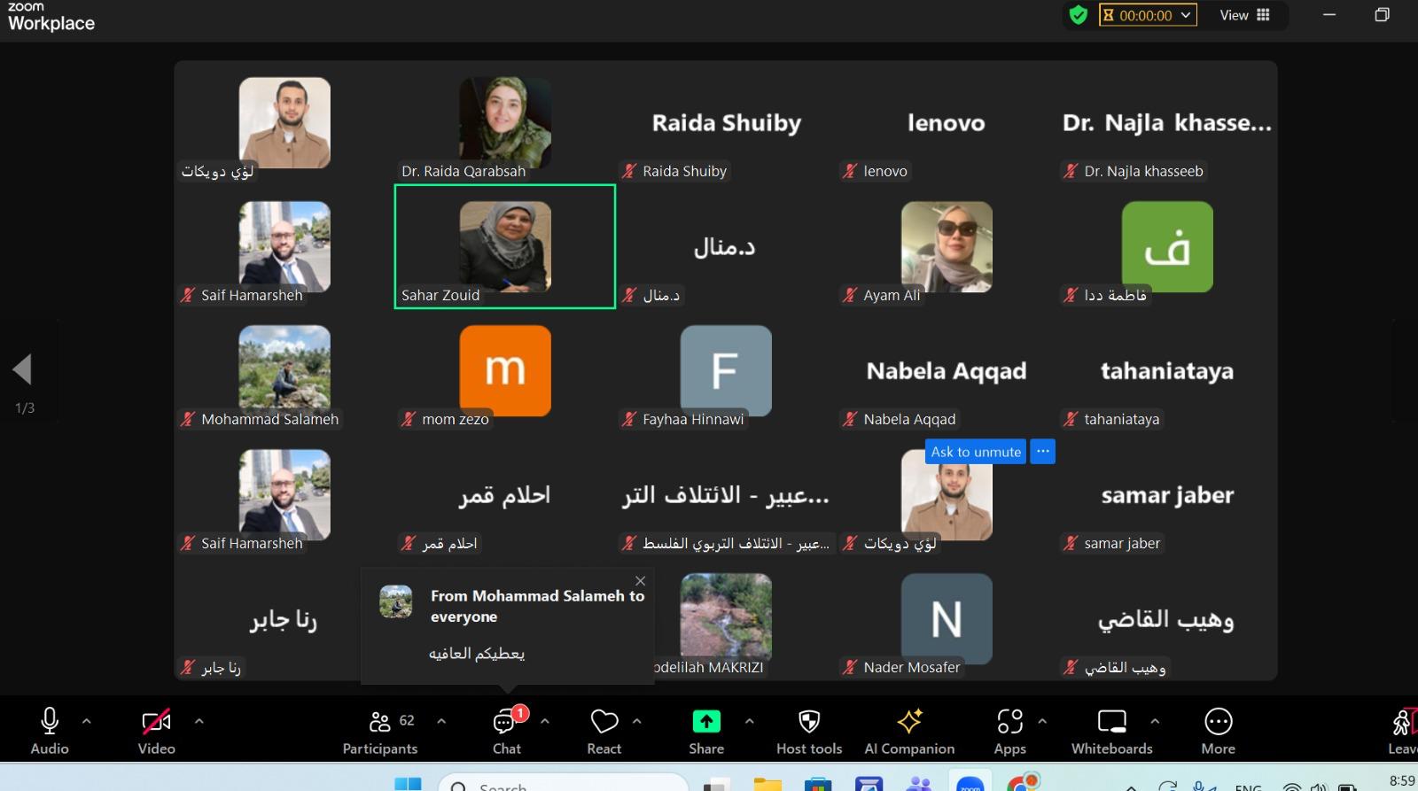Select Dr. Raida Qarabsah's participant tile
This screenshot has height=791, width=1418.
click(505, 122)
